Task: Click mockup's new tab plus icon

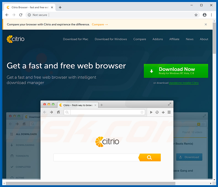Action: 102,105
